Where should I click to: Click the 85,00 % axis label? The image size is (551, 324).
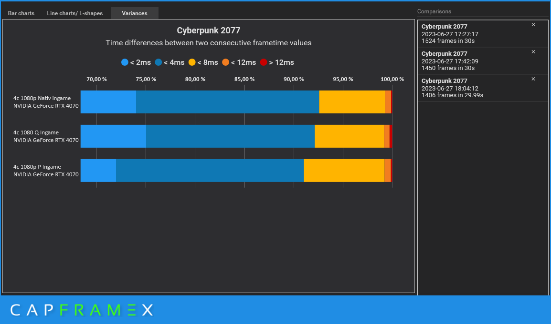244,79
